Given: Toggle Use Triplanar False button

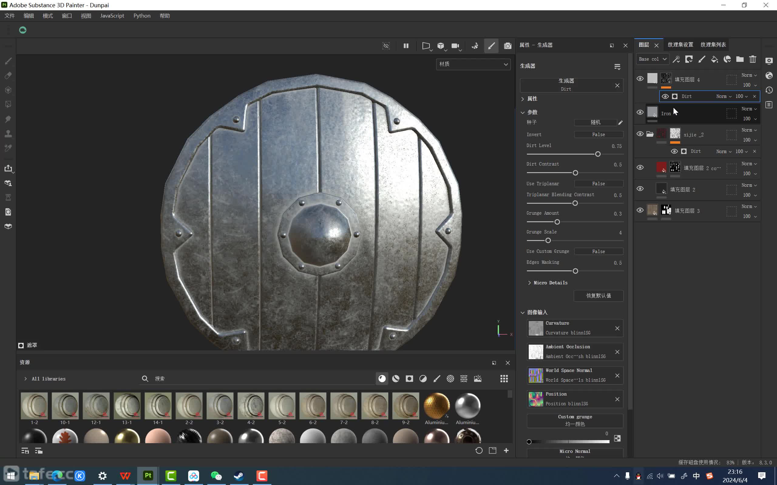Looking at the screenshot, I should [599, 183].
